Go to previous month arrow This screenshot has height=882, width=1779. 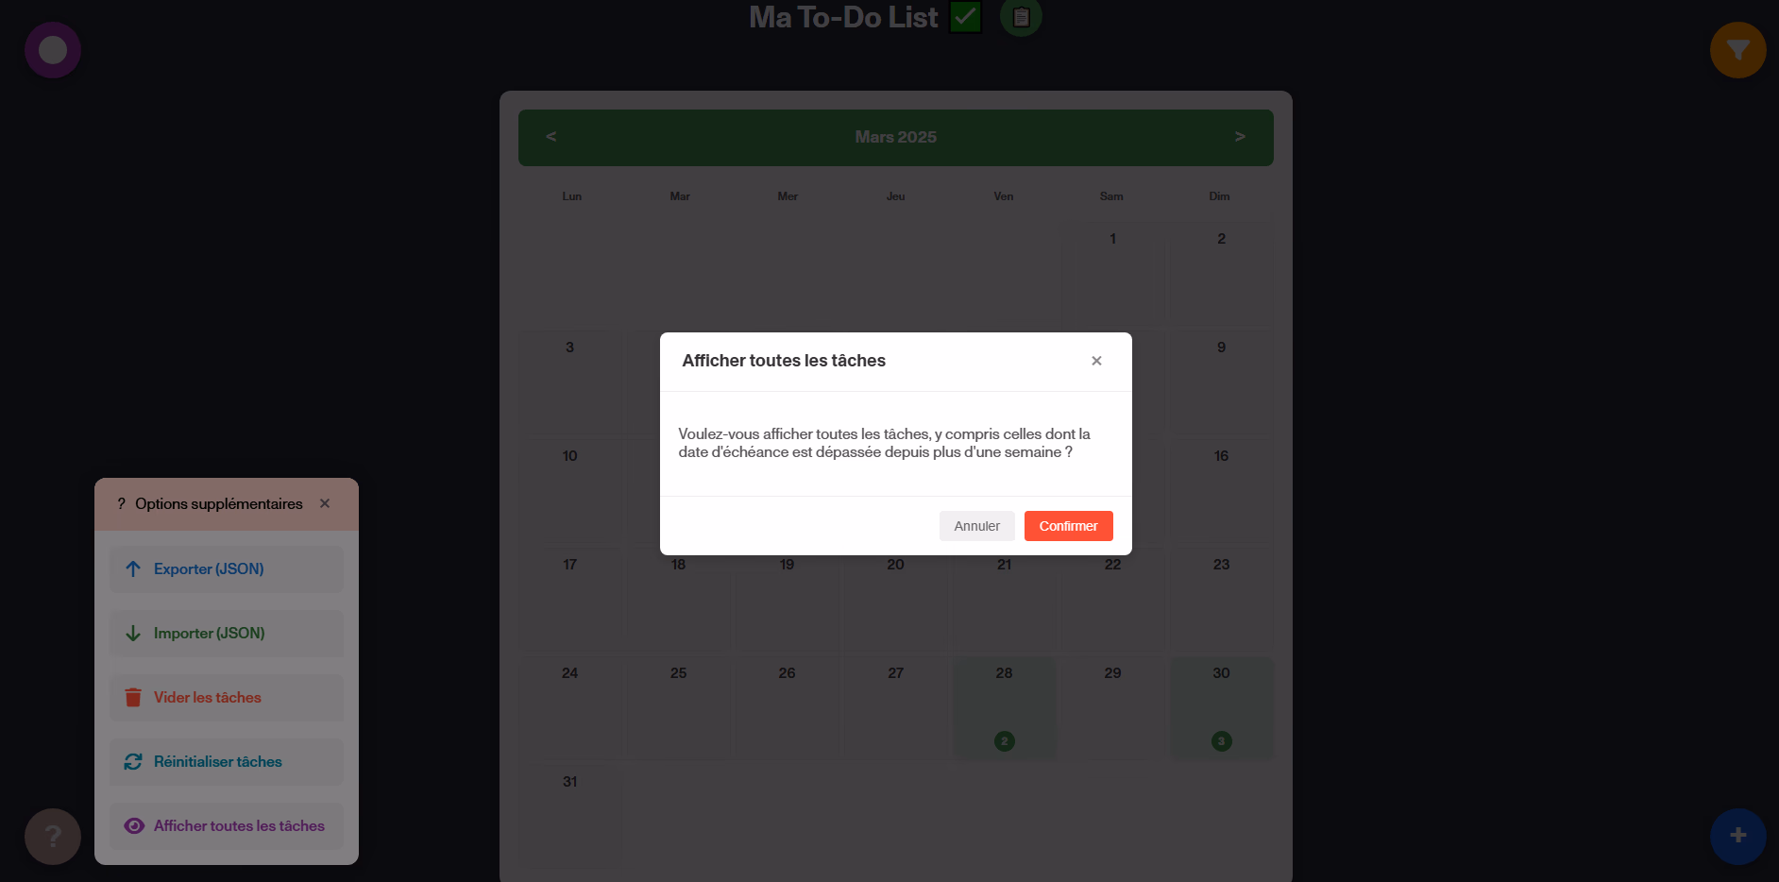(x=551, y=137)
